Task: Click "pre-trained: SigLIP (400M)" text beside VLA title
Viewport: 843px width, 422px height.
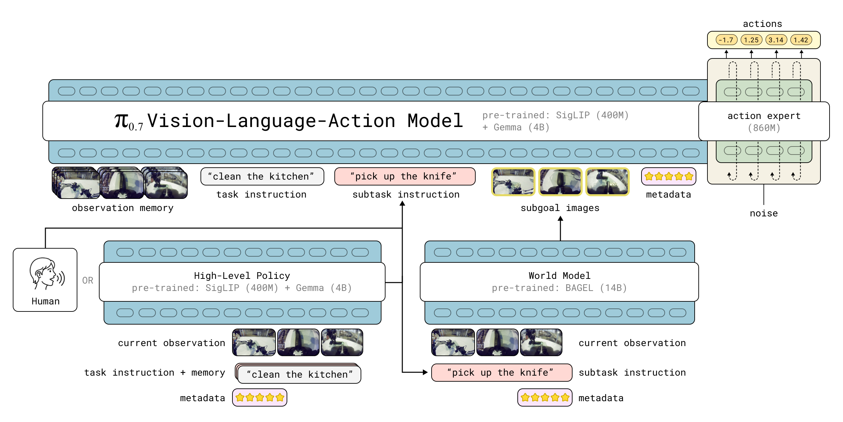Action: tap(555, 115)
